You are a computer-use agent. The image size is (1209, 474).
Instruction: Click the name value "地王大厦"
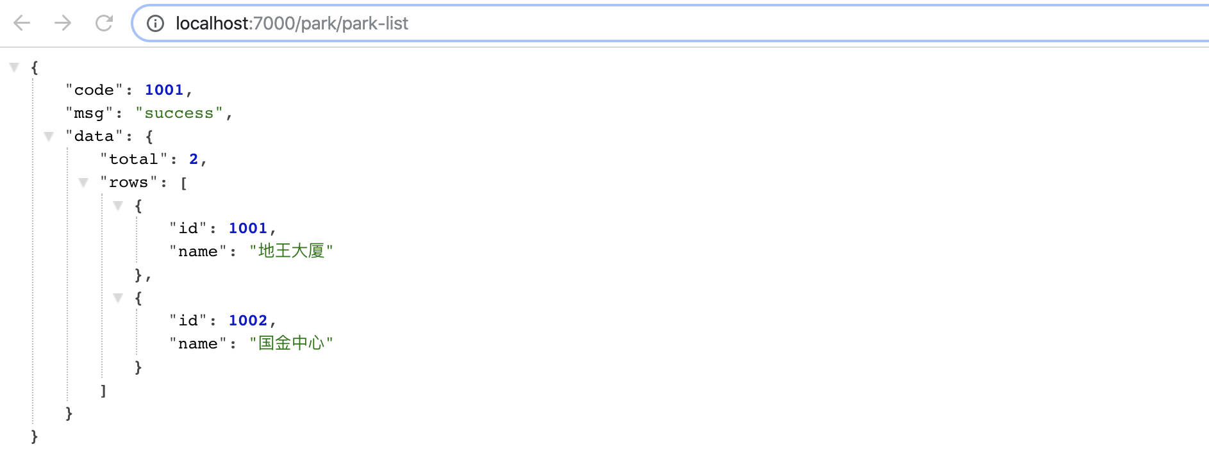pyautogui.click(x=291, y=251)
